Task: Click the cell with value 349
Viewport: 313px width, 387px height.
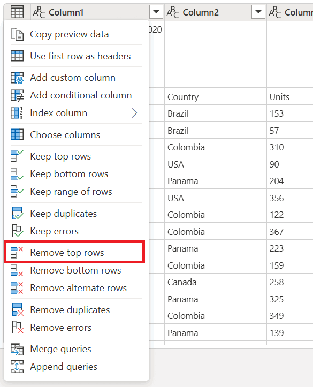Action: click(290, 316)
